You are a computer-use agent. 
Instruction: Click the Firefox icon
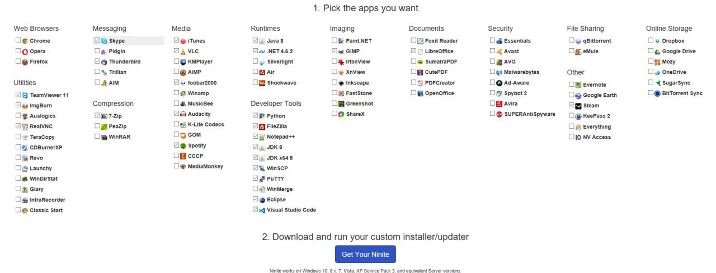tap(25, 62)
